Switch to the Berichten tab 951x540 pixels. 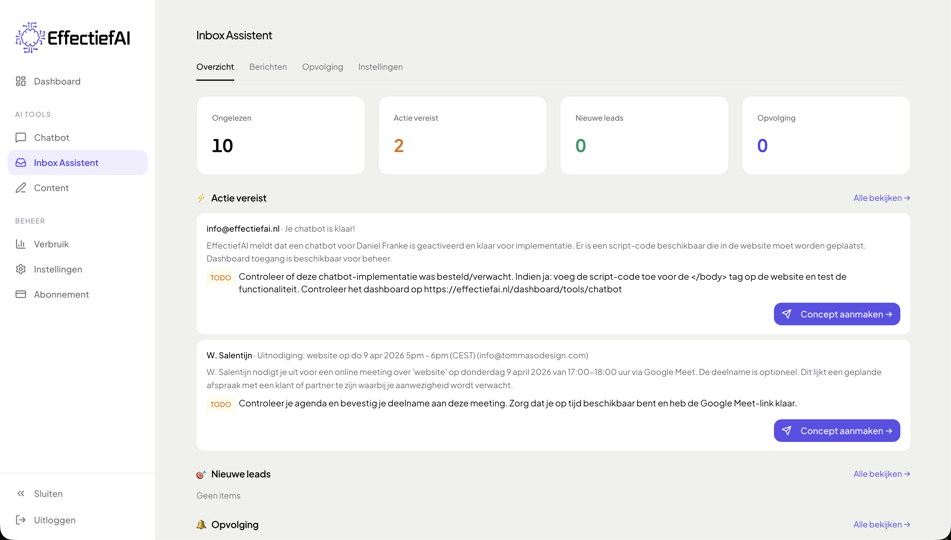(x=268, y=67)
